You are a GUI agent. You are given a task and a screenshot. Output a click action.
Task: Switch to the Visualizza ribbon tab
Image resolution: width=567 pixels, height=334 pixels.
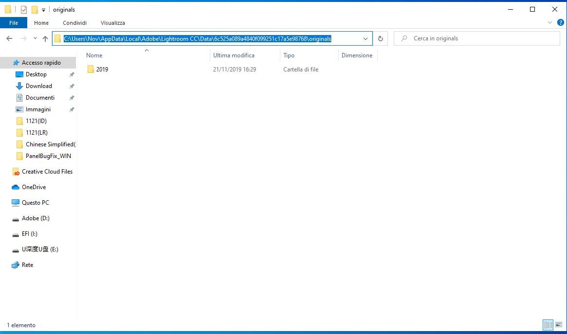[112, 22]
